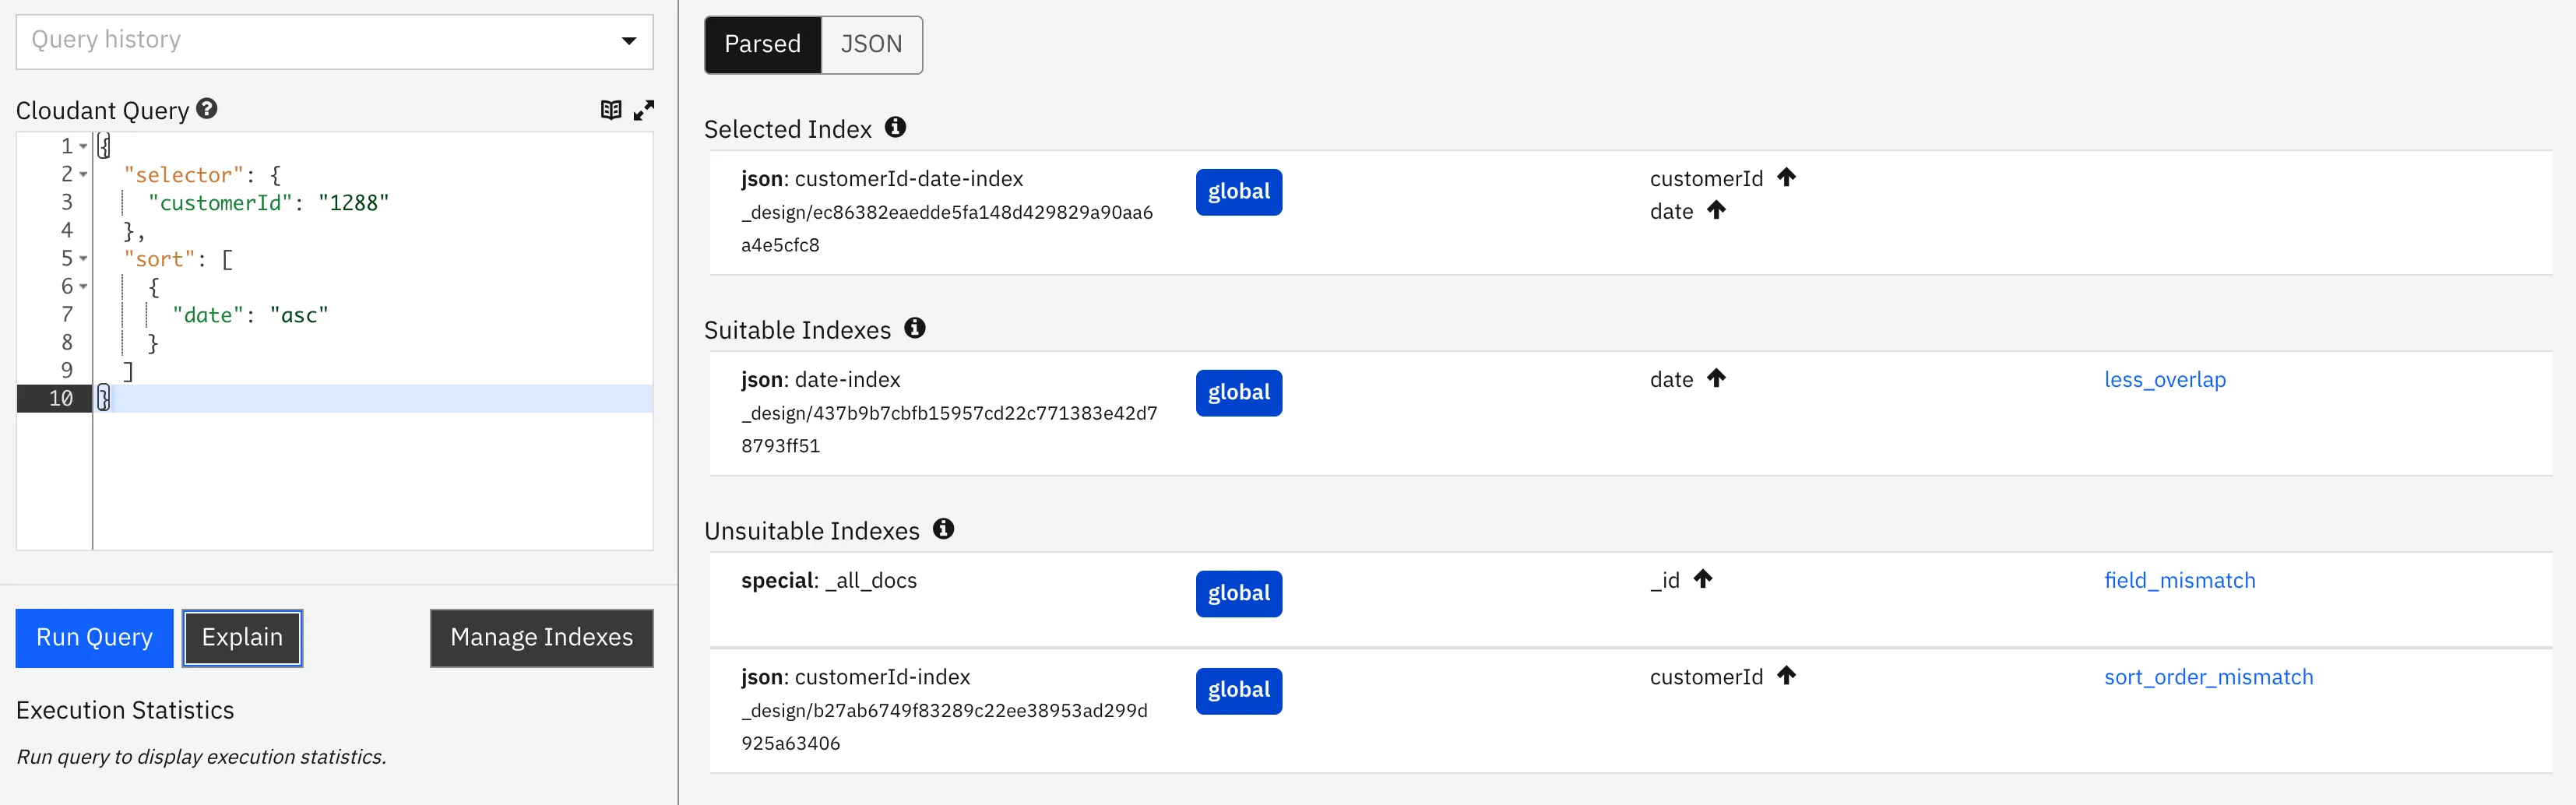Collapse the object fold on line 6

coord(83,287)
